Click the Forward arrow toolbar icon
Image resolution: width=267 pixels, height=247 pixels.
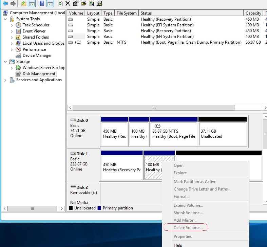pyautogui.click(x=13, y=3)
